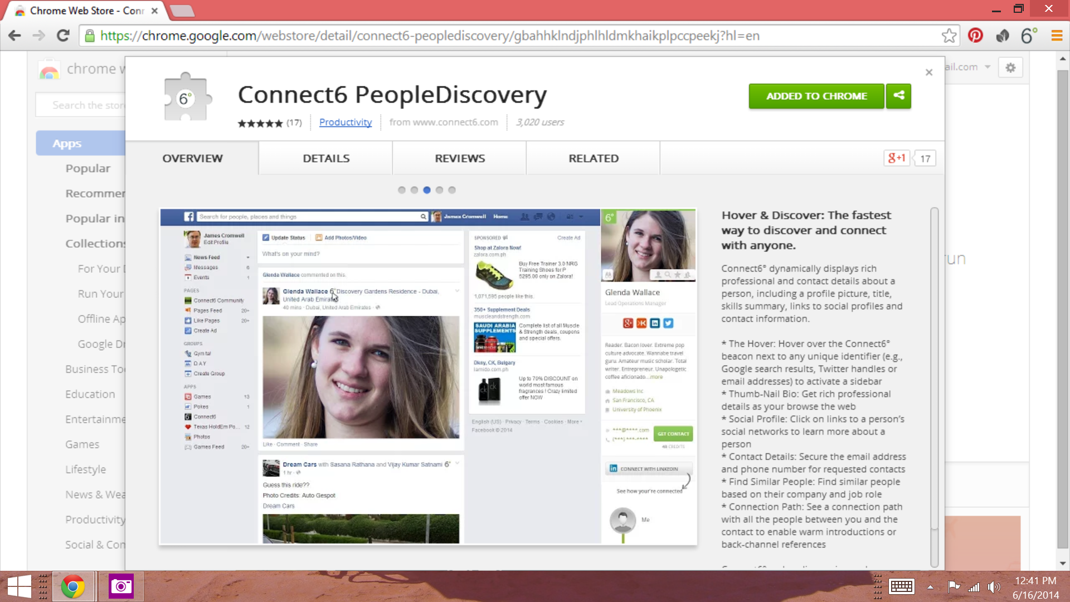This screenshot has width=1070, height=602.
Task: Click the Added to Chrome button
Action: click(816, 96)
